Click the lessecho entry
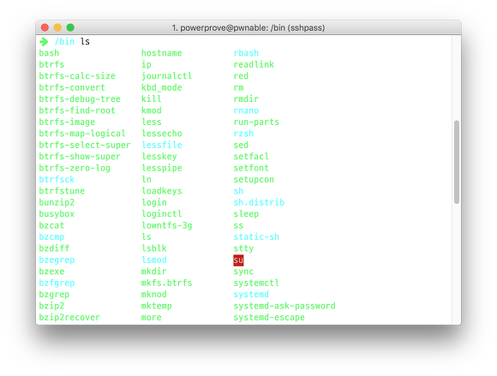Viewport: 497px width, 376px height. tap(162, 134)
